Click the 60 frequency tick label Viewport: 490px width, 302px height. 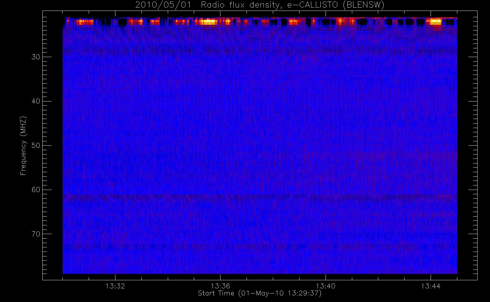(36, 190)
